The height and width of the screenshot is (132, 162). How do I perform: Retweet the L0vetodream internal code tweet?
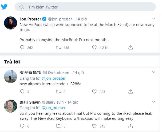click(58, 91)
